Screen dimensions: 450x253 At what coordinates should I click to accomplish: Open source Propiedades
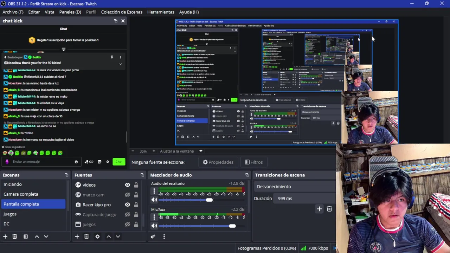[218, 162]
